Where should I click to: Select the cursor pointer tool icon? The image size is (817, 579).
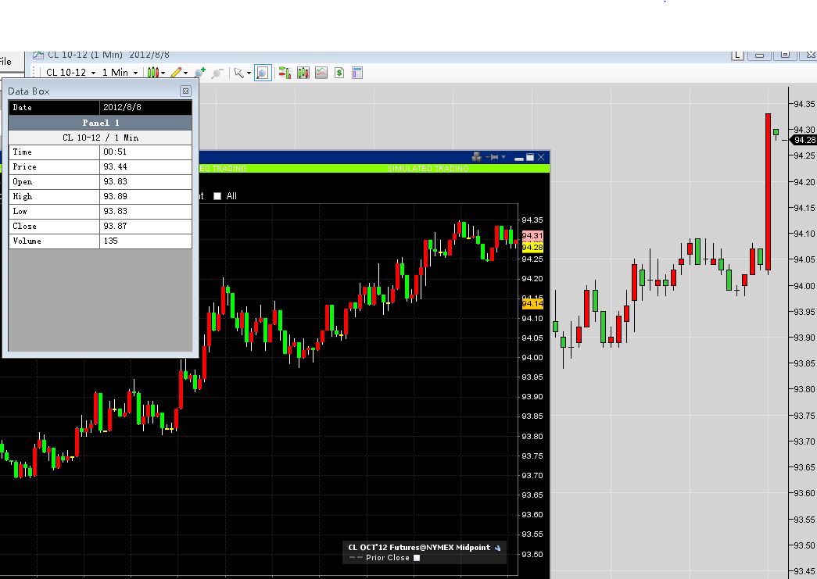click(238, 73)
